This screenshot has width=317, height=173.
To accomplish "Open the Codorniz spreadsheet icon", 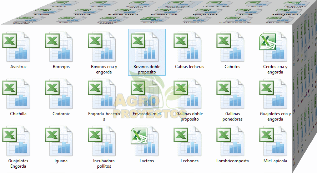I will tap(59, 94).
